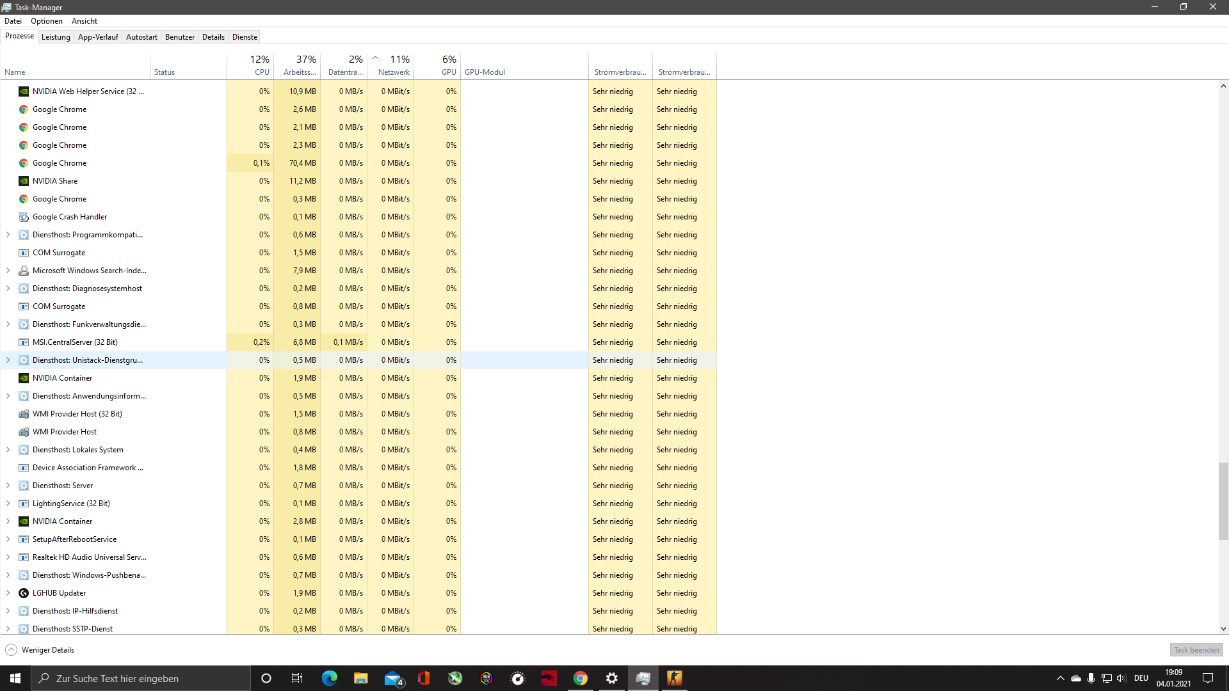Open RGB Fusion from the taskbar

(486, 678)
